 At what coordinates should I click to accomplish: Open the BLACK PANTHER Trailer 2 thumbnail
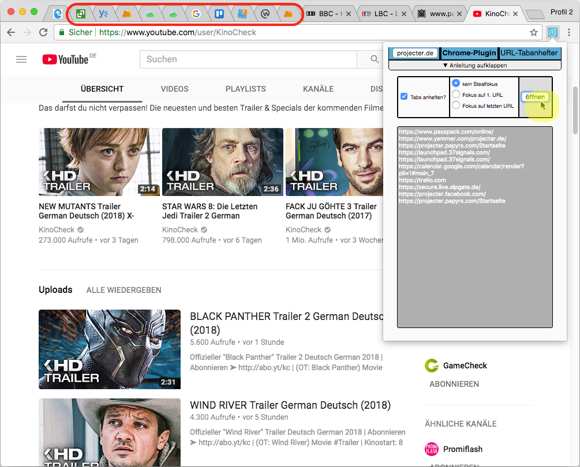click(x=110, y=349)
